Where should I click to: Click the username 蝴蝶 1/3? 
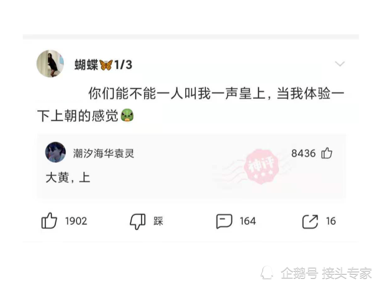point(103,65)
